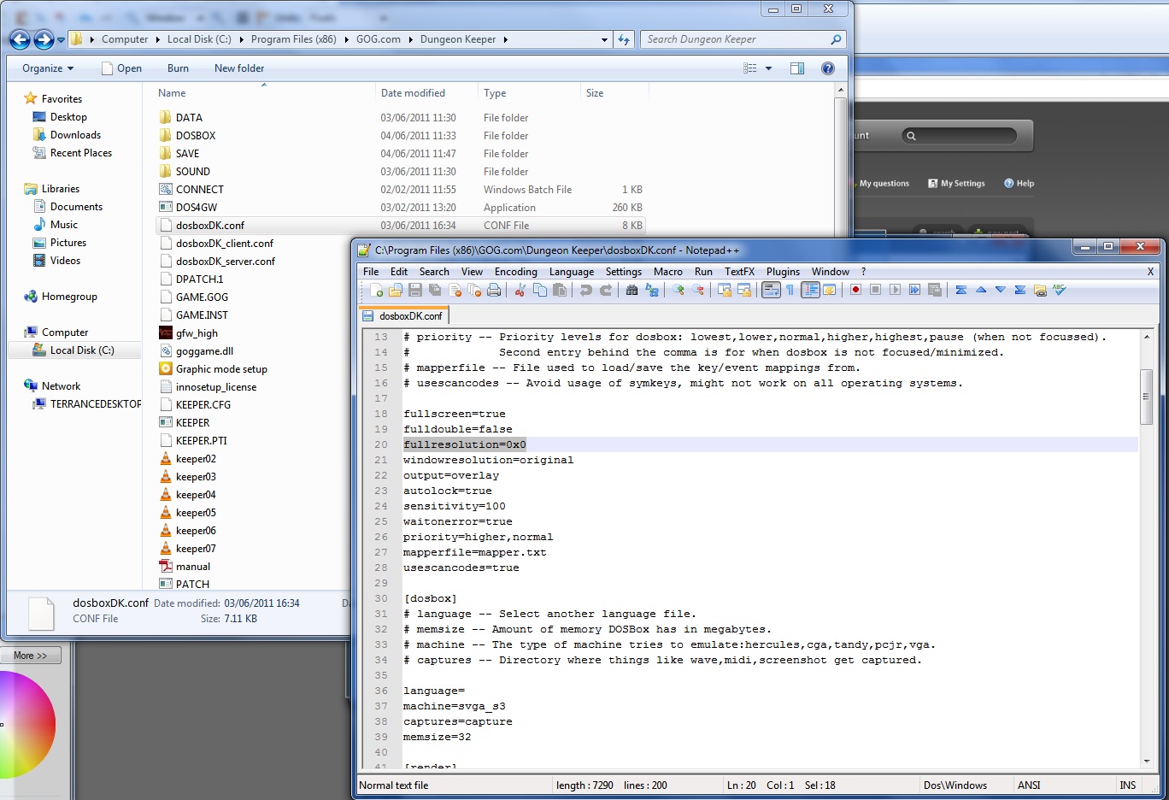The width and height of the screenshot is (1169, 800).
Task: Click the Notepad++ vertical scrollbar thumb
Action: click(x=1147, y=397)
